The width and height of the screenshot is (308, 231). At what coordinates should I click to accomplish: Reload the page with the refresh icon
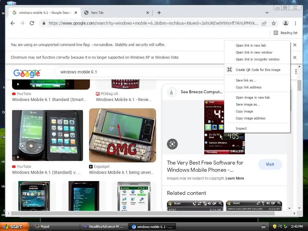(x=32, y=23)
